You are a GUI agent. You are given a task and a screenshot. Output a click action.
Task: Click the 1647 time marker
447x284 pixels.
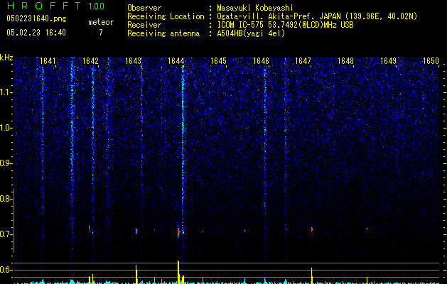303,61
